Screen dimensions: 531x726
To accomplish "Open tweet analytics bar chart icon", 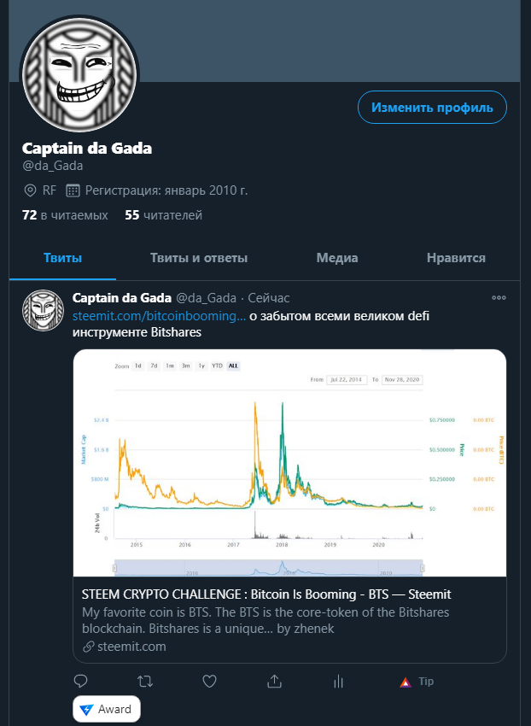I will pos(339,681).
